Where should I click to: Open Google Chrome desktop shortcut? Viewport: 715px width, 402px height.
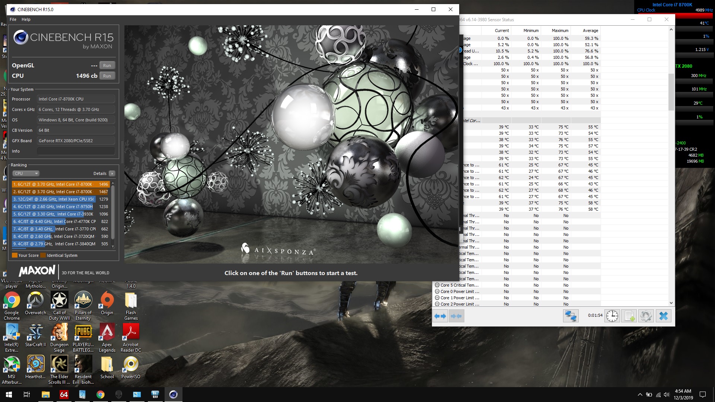(x=12, y=306)
